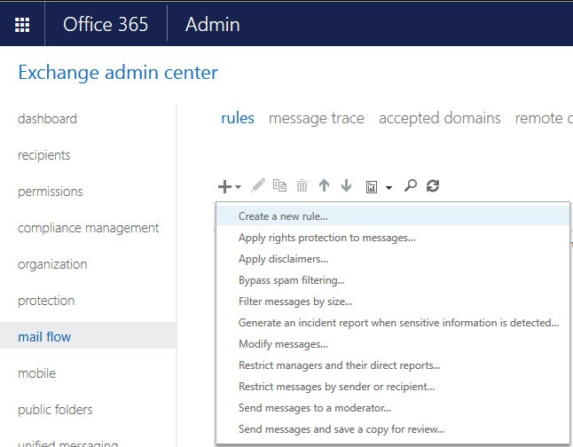Click the rule report icon

[372, 187]
